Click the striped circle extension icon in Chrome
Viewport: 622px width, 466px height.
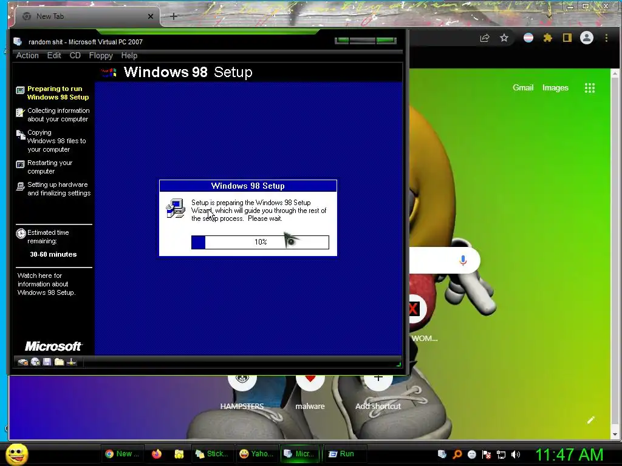(x=528, y=38)
